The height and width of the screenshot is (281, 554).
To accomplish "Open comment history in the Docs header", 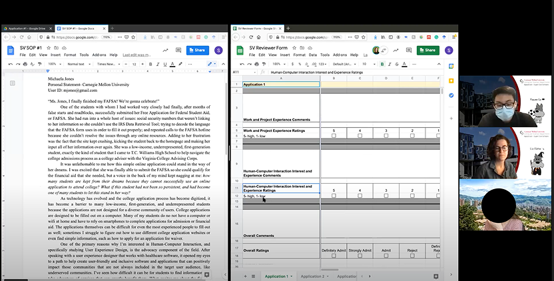I will tap(178, 50).
